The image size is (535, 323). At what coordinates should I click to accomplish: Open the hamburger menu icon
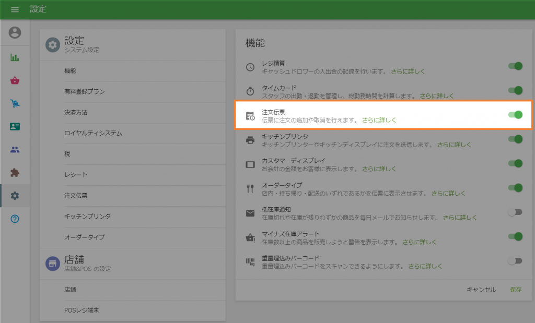(15, 9)
